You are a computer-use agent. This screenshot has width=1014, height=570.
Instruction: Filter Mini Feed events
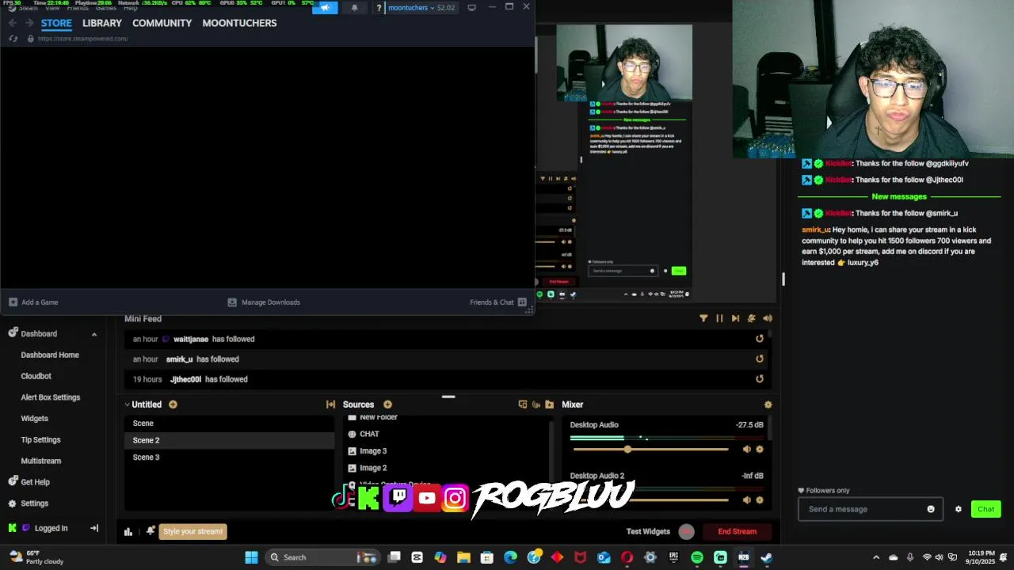pyautogui.click(x=703, y=318)
